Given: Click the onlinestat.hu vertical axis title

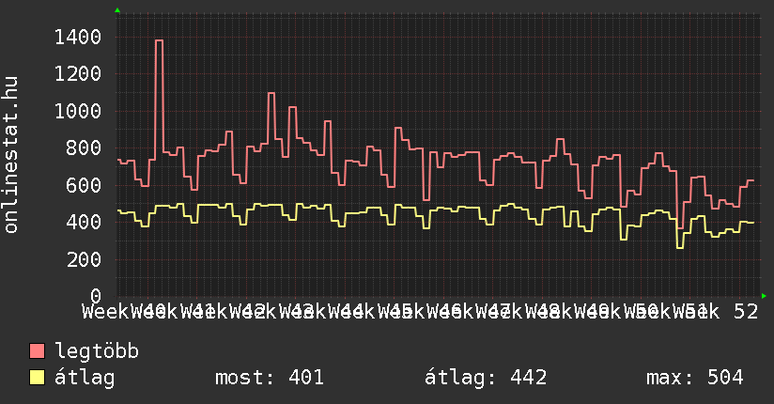Looking at the screenshot, I should pos(12,156).
